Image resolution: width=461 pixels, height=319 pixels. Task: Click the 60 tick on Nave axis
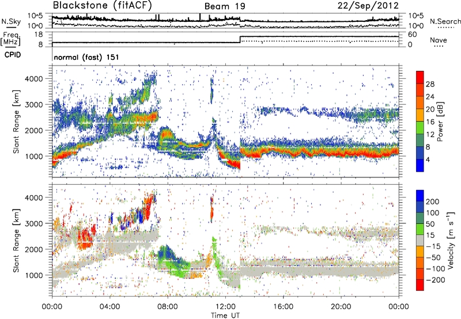click(x=413, y=35)
